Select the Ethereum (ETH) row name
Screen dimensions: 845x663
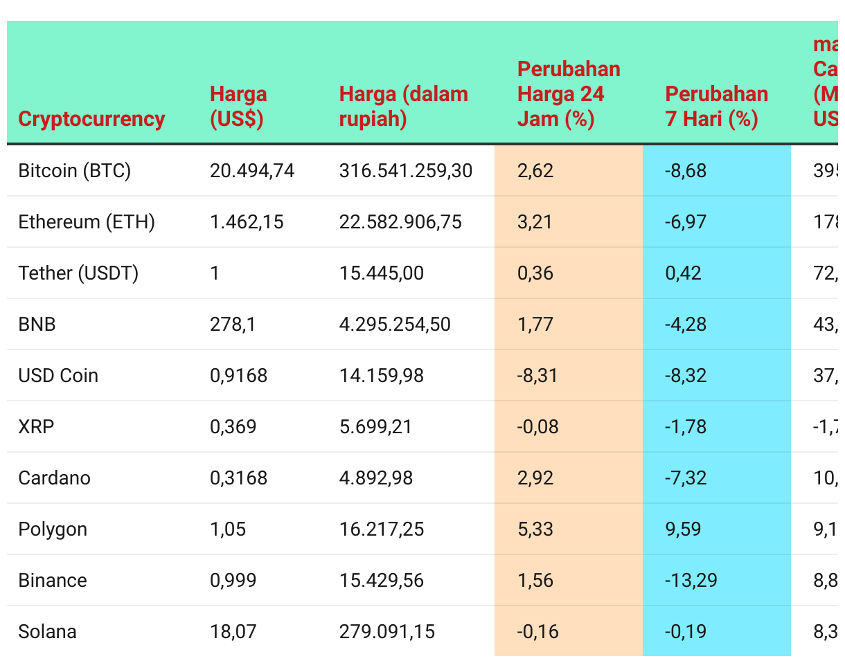tap(87, 222)
